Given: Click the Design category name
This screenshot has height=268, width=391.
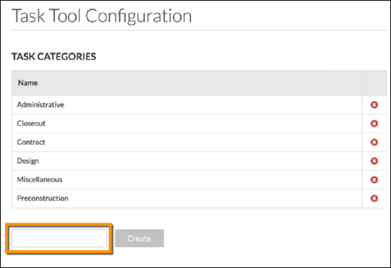Looking at the screenshot, I should [28, 161].
